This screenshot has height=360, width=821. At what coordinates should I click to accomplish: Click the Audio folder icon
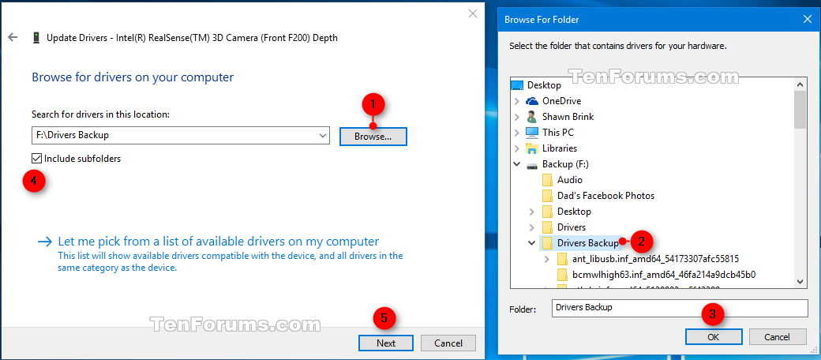(x=547, y=180)
